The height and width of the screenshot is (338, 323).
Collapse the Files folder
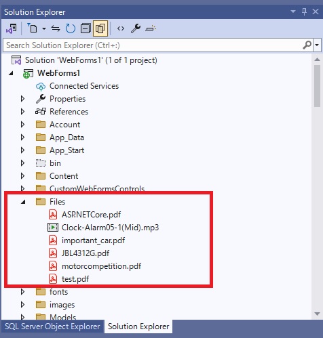point(23,202)
